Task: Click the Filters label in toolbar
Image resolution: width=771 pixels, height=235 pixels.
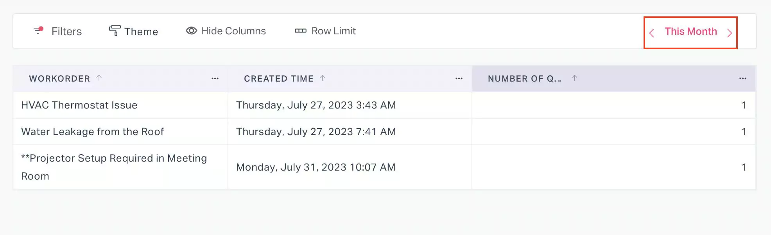Action: click(x=66, y=32)
